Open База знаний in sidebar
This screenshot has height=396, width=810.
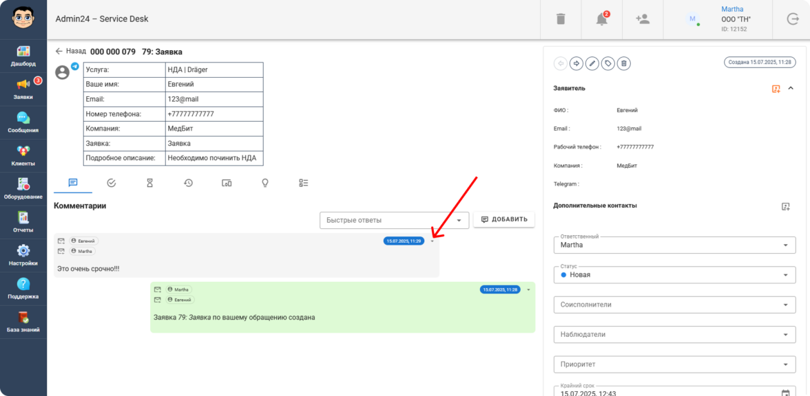(23, 322)
